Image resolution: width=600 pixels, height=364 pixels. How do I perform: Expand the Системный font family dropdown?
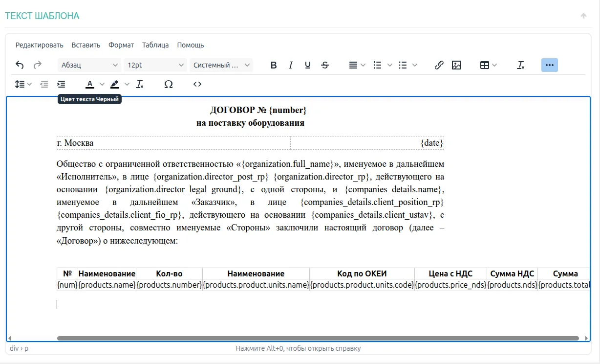[x=221, y=65]
